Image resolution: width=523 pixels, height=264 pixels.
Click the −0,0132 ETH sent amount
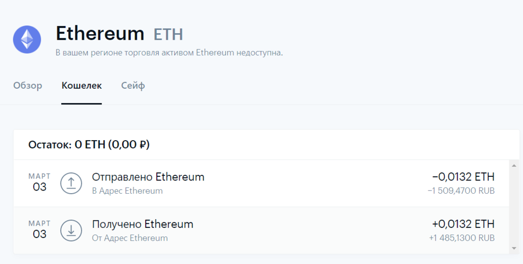[463, 177]
